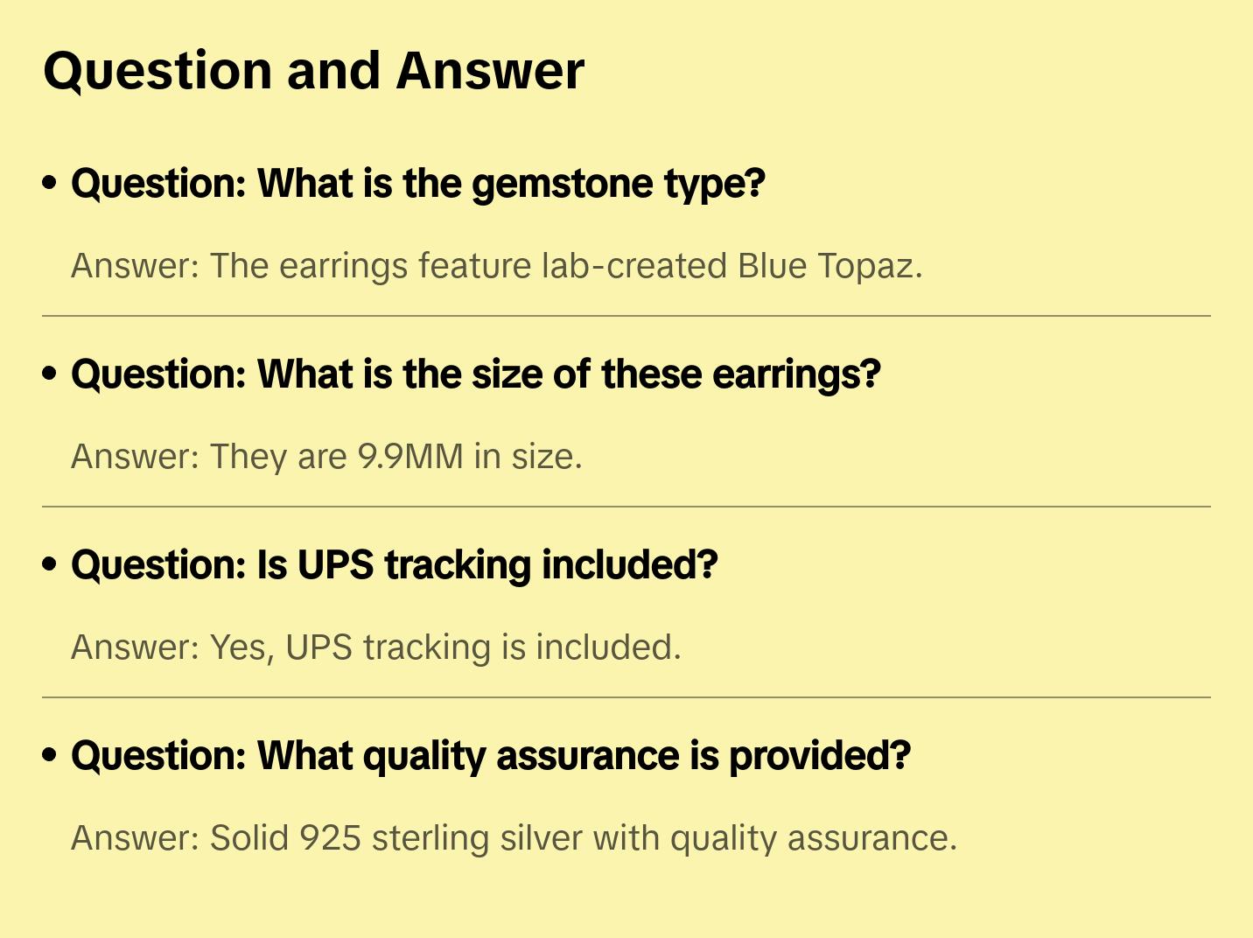This screenshot has width=1253, height=938.
Task: Select the gemstone type question
Action: [417, 184]
